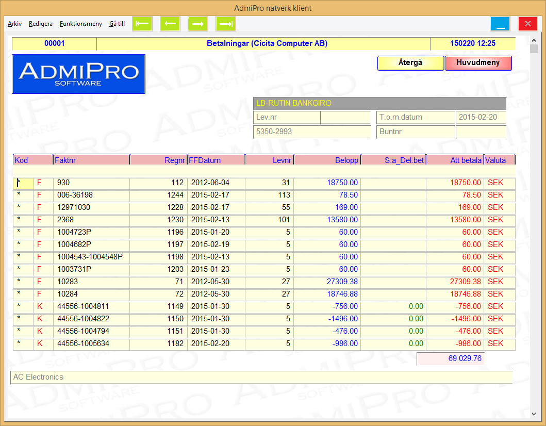Select the Kod cell for invoice 930
Screen dimensions: 546x426
tap(23, 183)
